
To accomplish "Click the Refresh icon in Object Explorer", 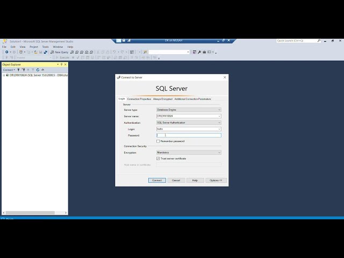I will pyautogui.click(x=38, y=70).
